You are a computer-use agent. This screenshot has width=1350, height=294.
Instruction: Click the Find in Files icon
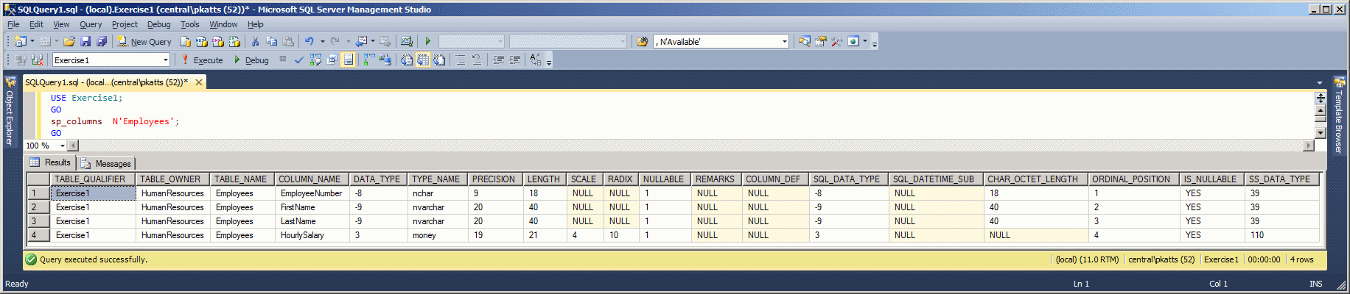click(x=642, y=41)
